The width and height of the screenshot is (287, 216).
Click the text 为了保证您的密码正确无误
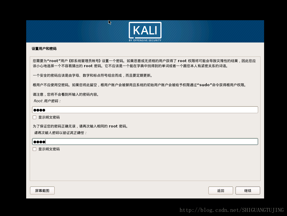tap(81, 126)
